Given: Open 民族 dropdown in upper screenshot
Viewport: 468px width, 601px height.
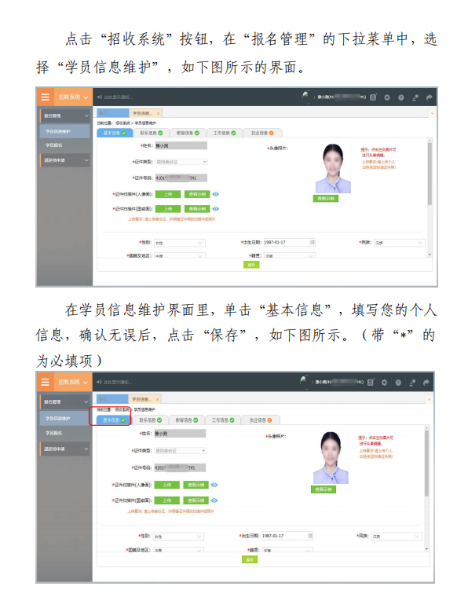Looking at the screenshot, I should (399, 243).
